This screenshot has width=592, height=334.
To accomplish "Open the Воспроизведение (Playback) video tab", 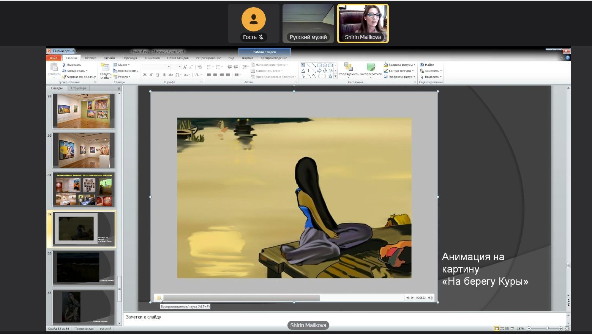I will click(274, 58).
